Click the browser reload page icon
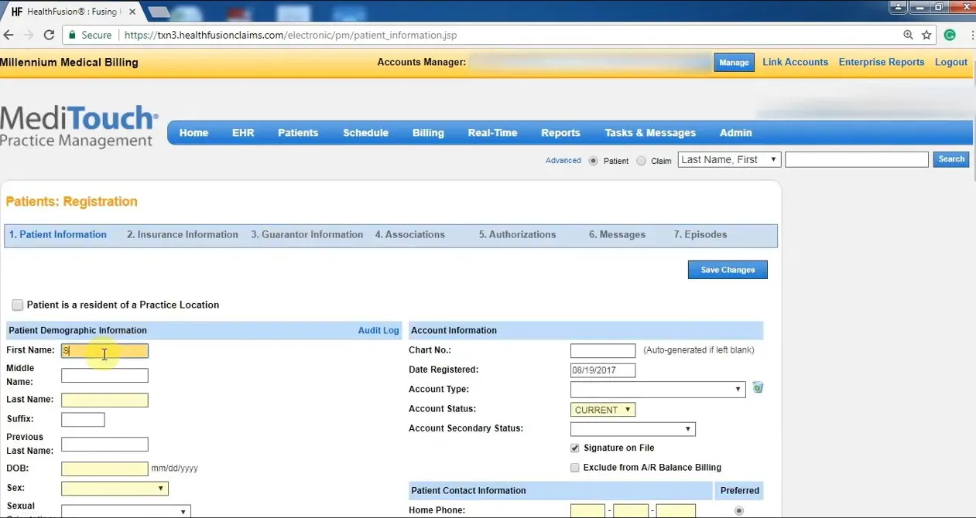The height and width of the screenshot is (518, 976). tap(49, 35)
